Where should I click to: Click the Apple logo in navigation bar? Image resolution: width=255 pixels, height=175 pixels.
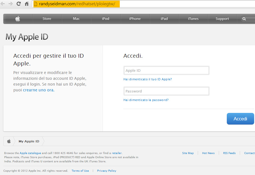pyautogui.click(x=18, y=19)
